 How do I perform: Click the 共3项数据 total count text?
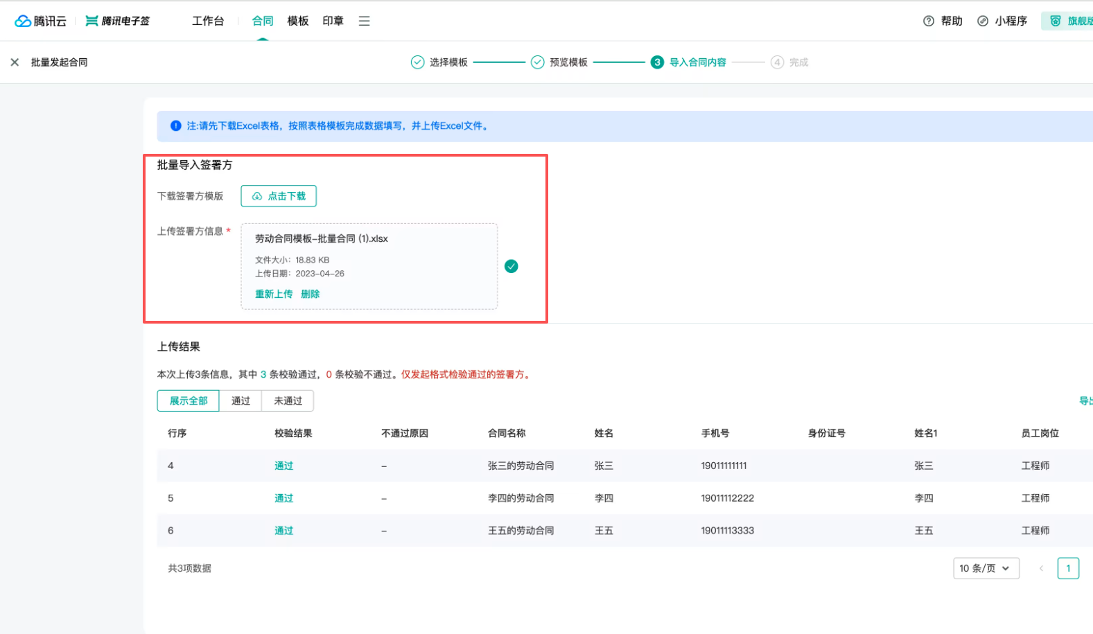point(189,568)
